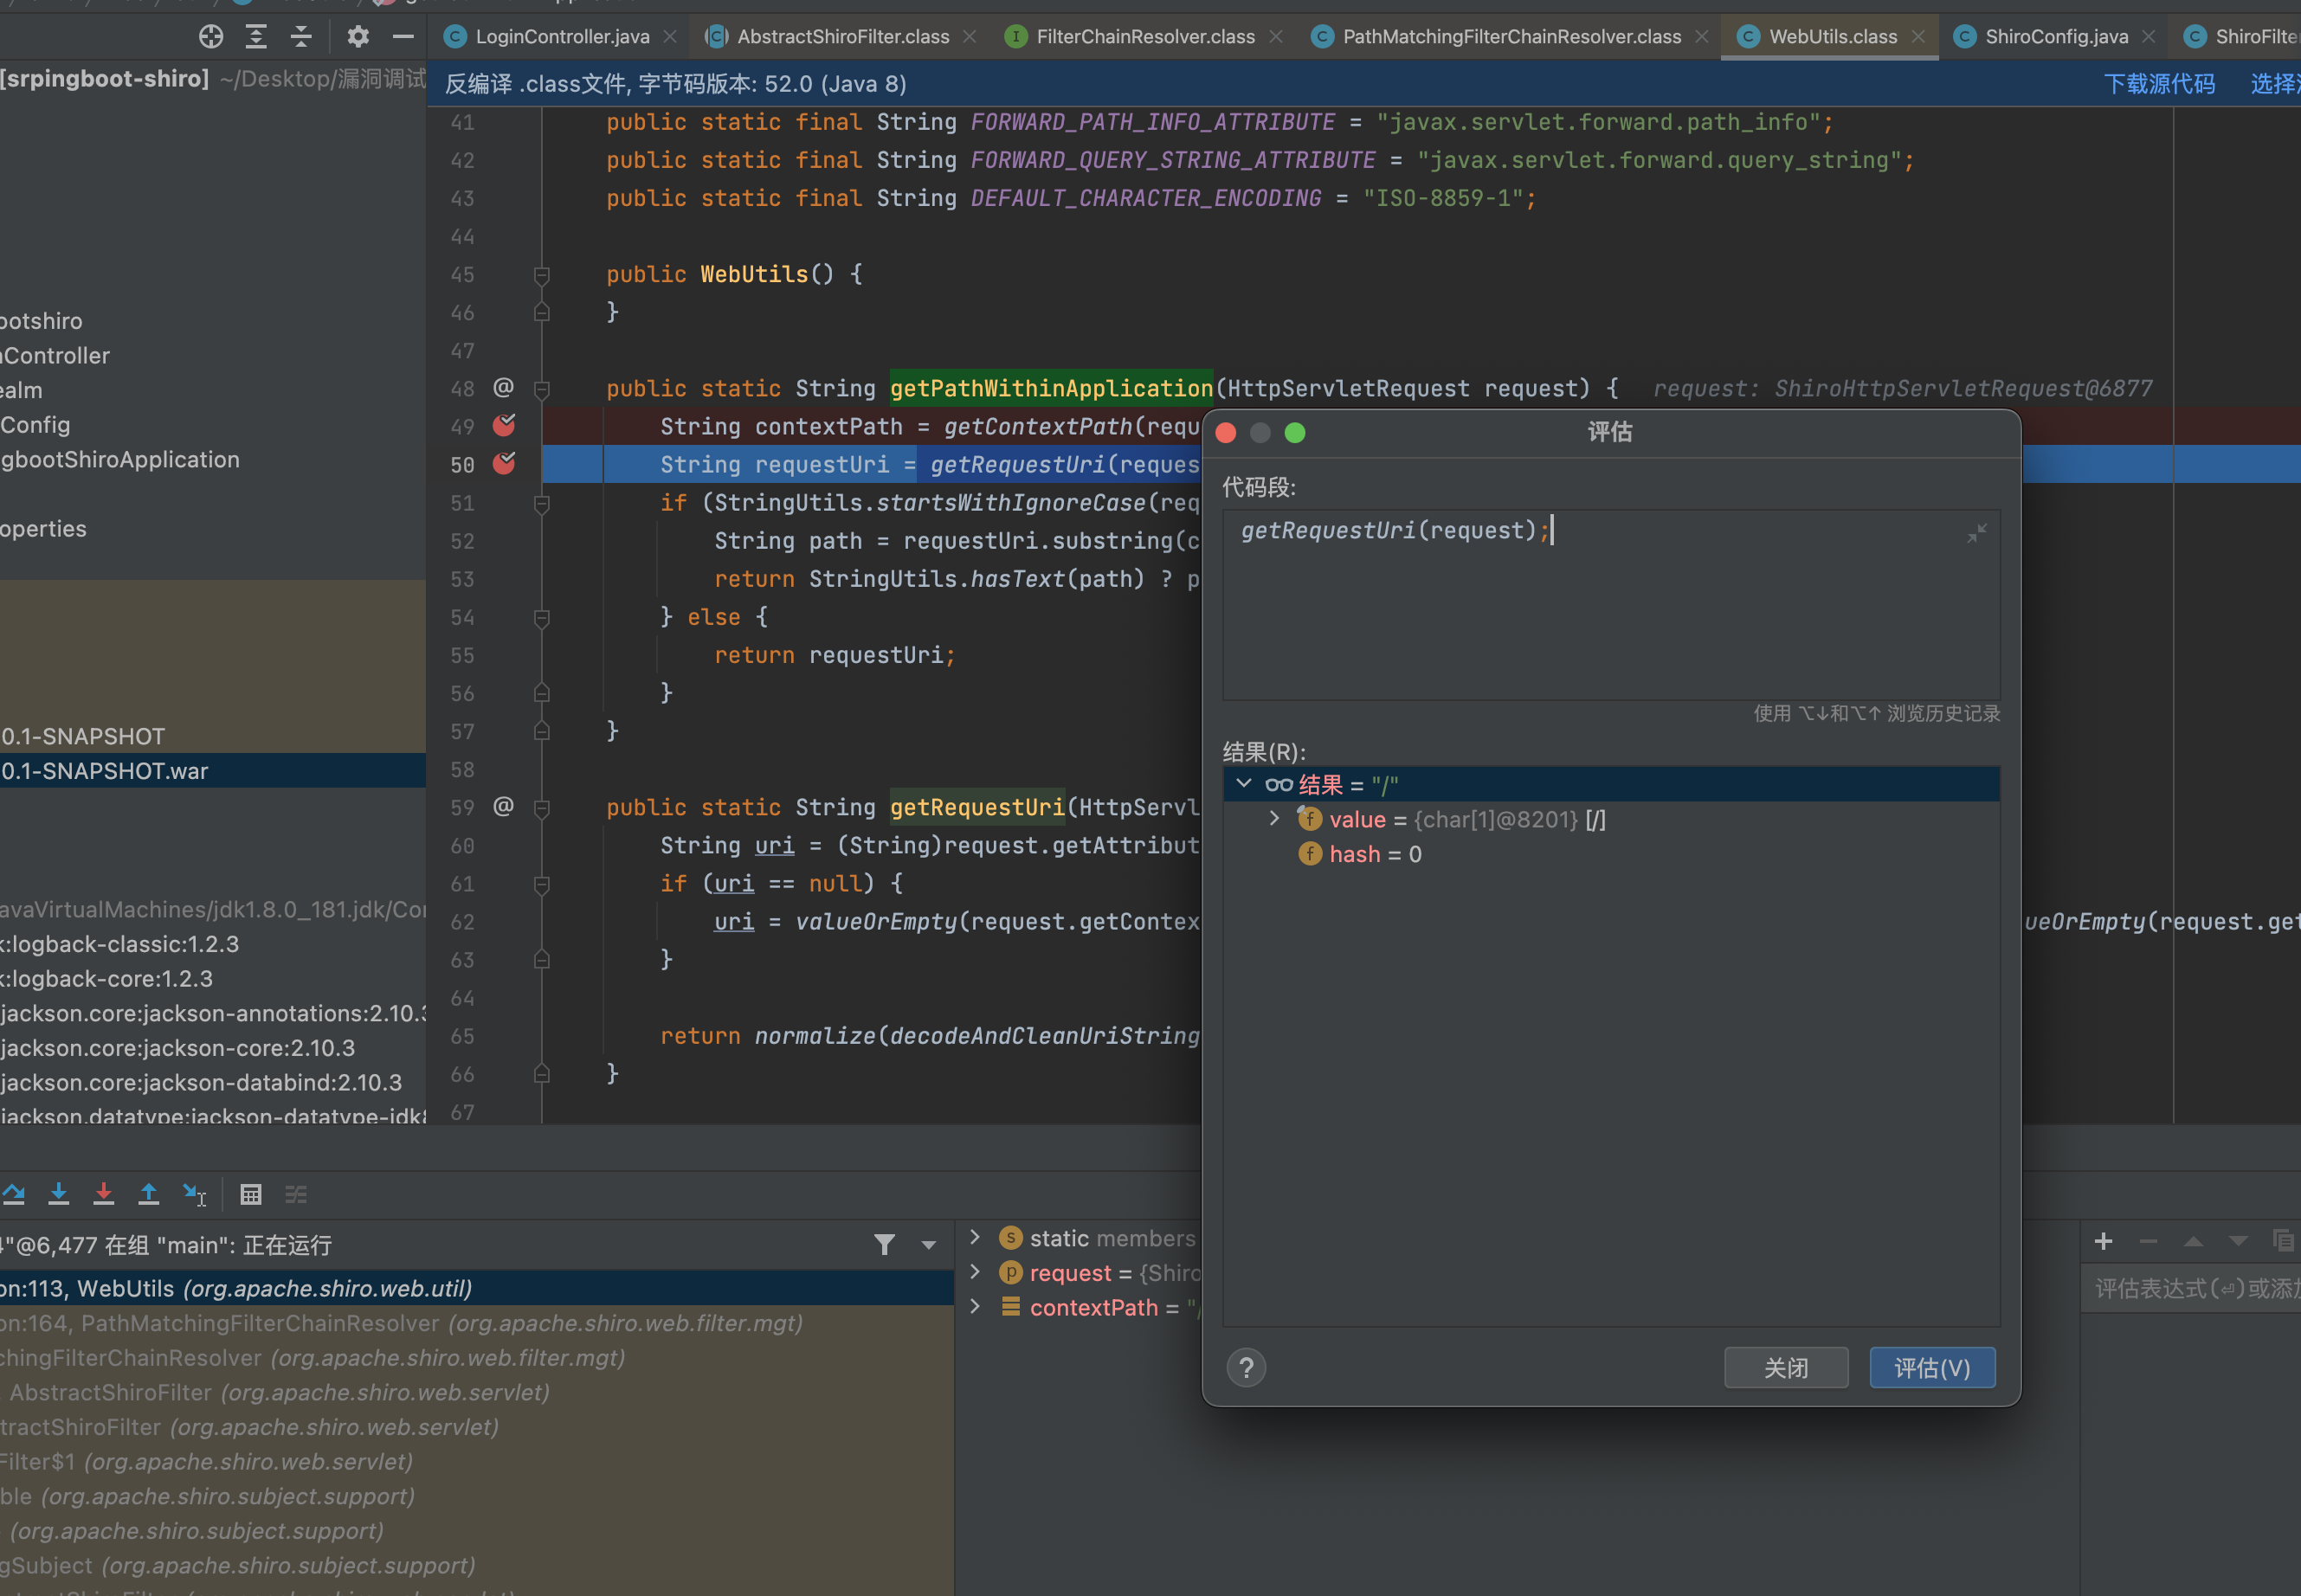
Task: Collapse the else fold on line 54
Action: coord(542,617)
